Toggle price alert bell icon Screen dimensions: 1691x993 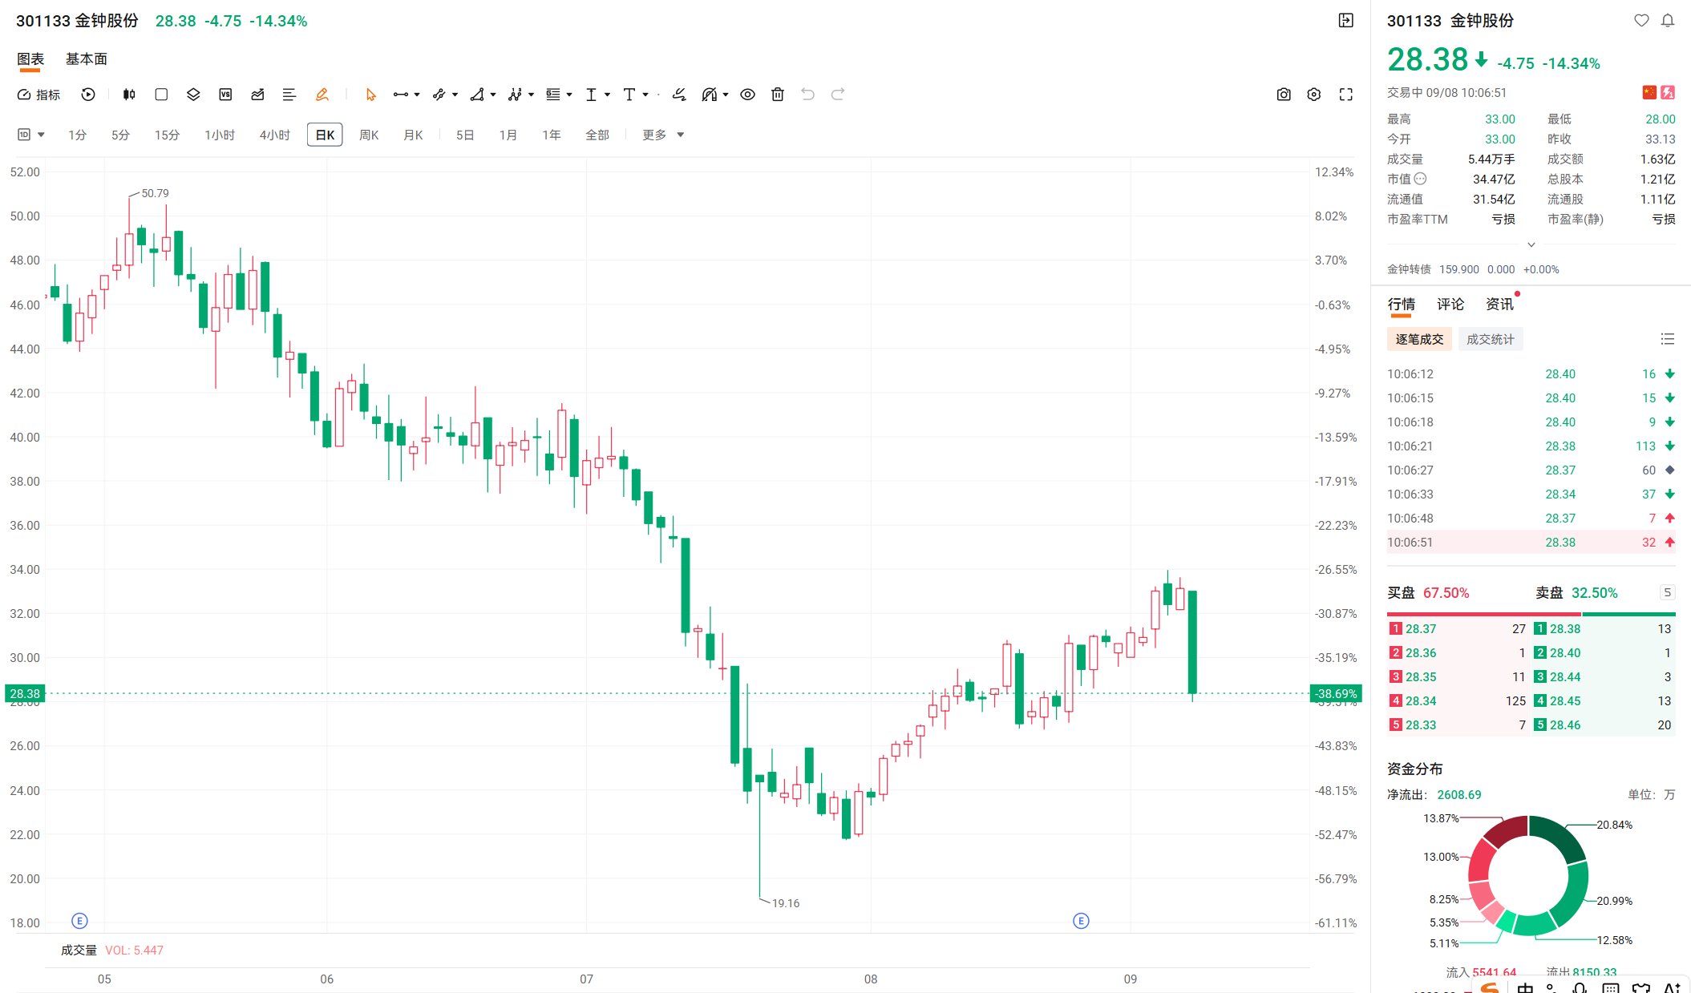(1668, 21)
